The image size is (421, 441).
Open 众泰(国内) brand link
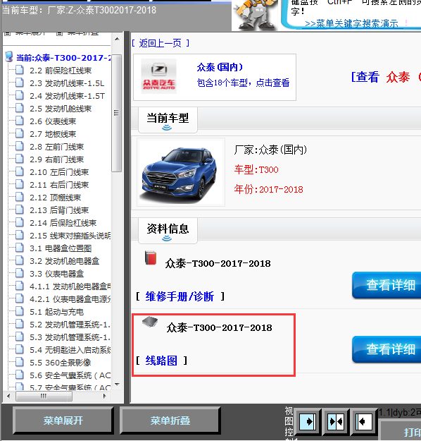220,67
